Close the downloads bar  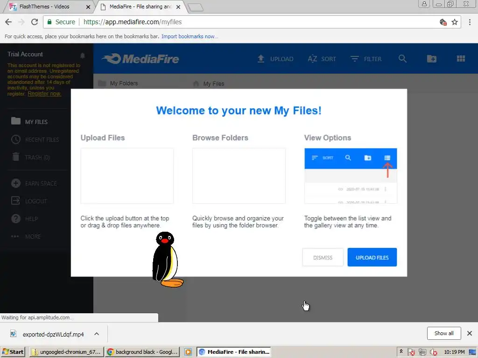pos(470,333)
